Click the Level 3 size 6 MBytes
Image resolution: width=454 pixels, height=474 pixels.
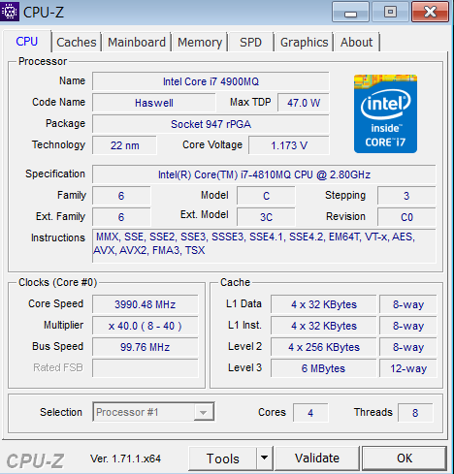pyautogui.click(x=324, y=368)
